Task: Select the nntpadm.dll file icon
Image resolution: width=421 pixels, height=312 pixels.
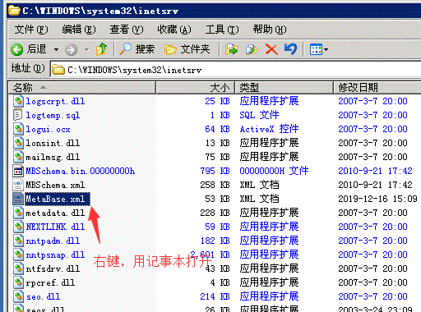Action: [x=18, y=241]
